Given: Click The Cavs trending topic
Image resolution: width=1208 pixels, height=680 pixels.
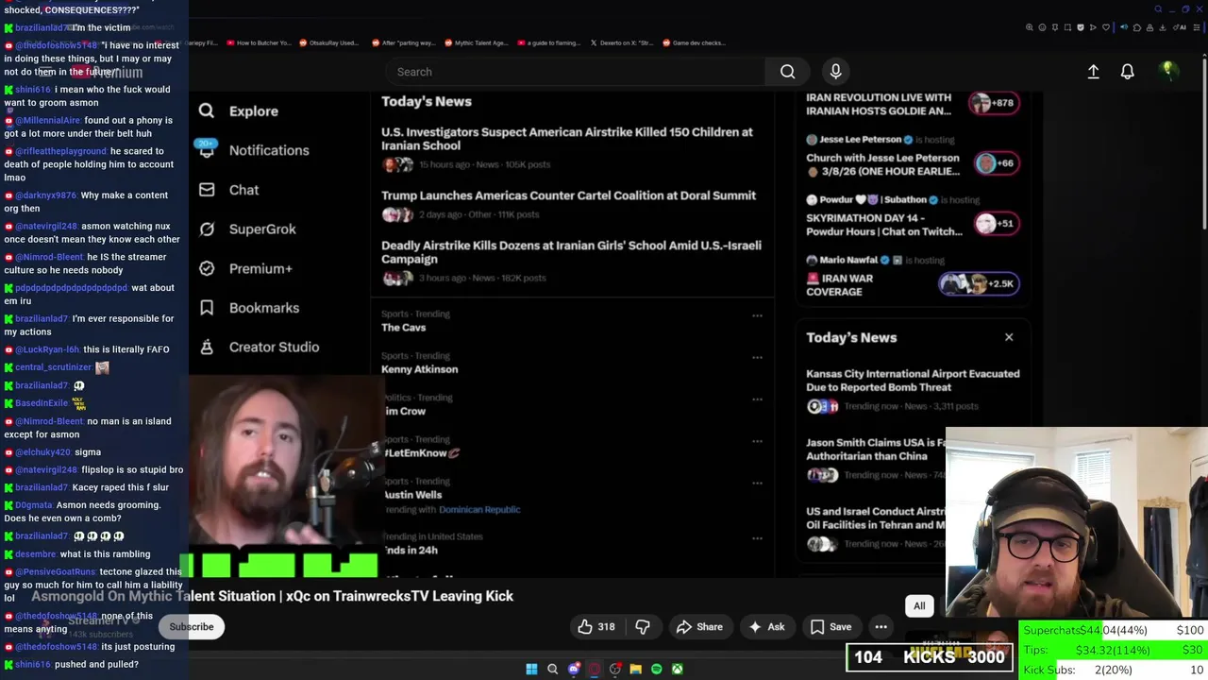Looking at the screenshot, I should (x=403, y=328).
